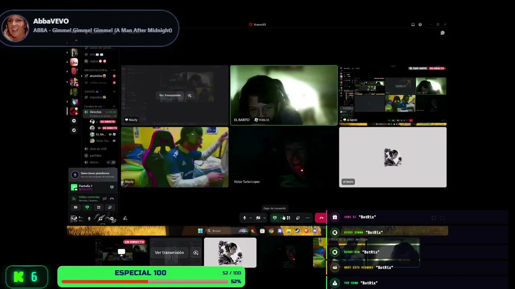Image resolution: width=515 pixels, height=289 pixels.
Task: Stop screen sharing with the green call-bar button
Action: pyautogui.click(x=275, y=218)
